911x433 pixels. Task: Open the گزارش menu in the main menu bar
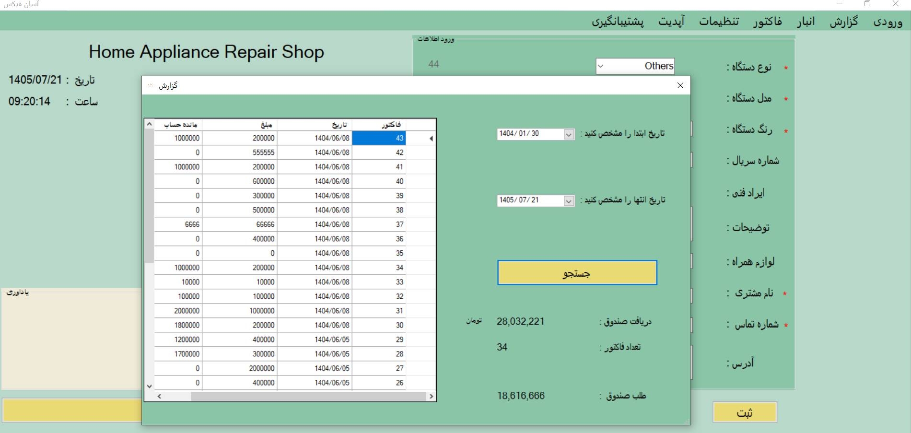coord(844,22)
